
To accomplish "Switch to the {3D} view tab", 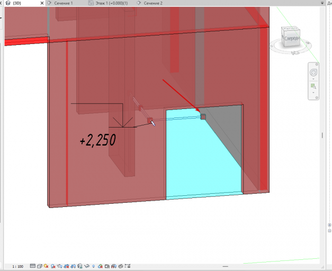I will [17, 3].
